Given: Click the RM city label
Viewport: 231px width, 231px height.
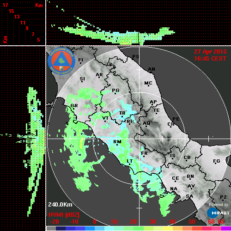Looking at the screenshot, I should click(117, 142).
